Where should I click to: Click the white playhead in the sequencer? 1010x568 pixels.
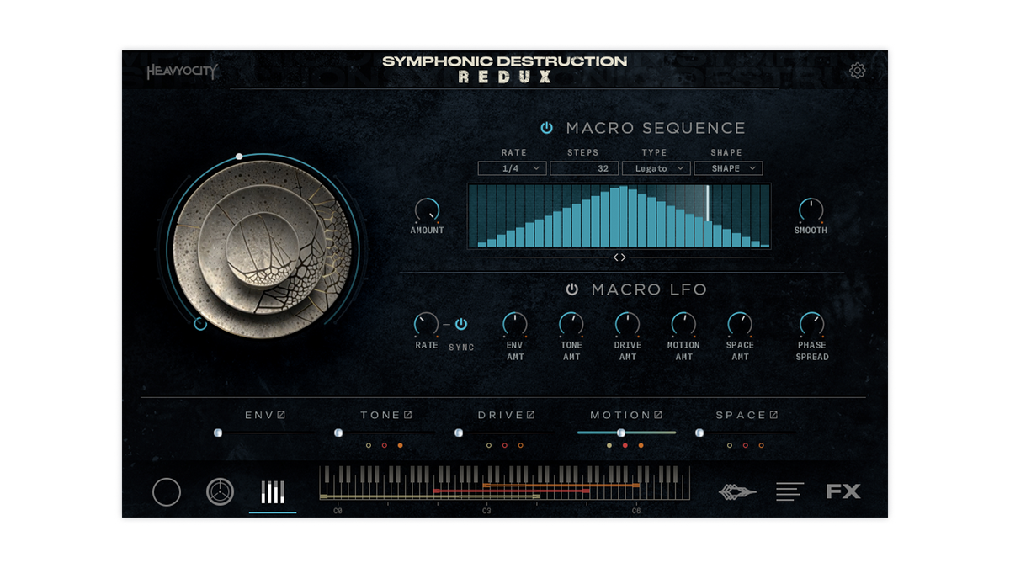(x=708, y=203)
